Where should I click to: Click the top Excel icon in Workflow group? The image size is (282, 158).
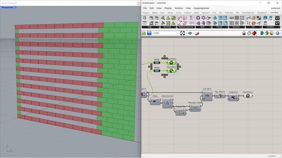[x=277, y=18]
